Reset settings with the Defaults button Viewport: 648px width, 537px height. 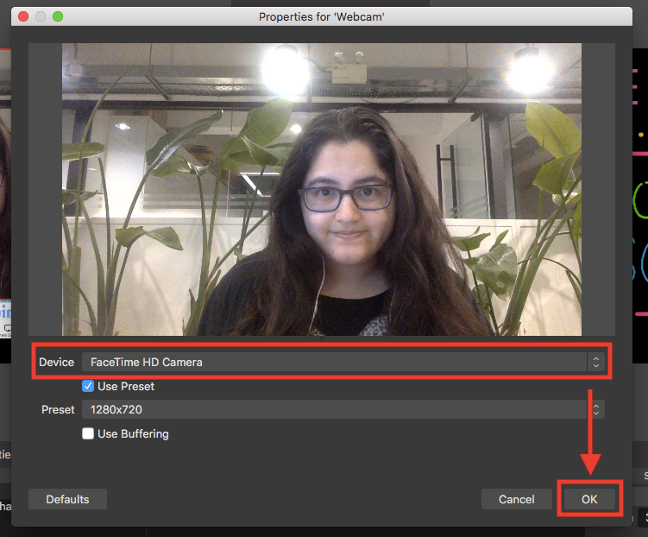[67, 499]
